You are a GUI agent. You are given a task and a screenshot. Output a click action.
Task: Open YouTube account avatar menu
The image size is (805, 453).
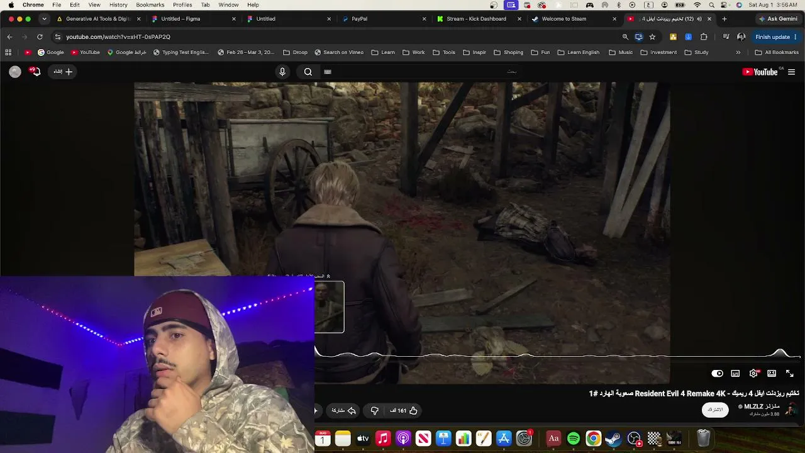click(15, 72)
